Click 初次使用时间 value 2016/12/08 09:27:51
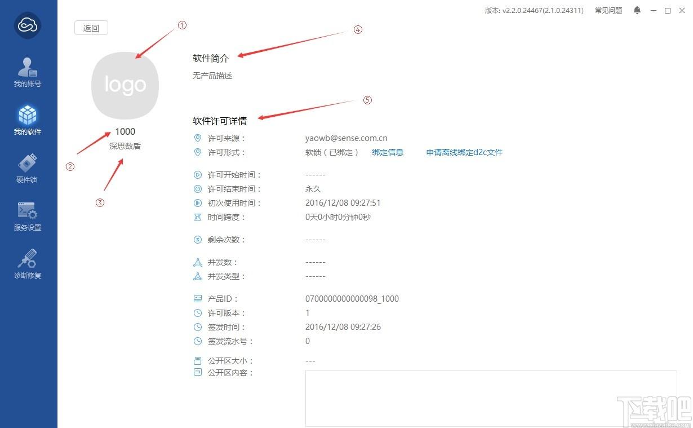Viewport: 693px width, 428px height. 343,203
